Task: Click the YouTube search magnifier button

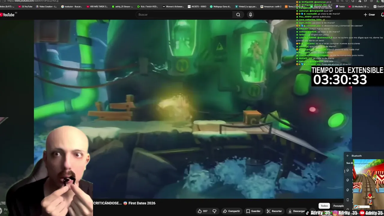Action: point(238,15)
